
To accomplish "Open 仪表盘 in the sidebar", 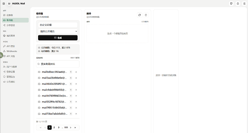I will (15, 15).
